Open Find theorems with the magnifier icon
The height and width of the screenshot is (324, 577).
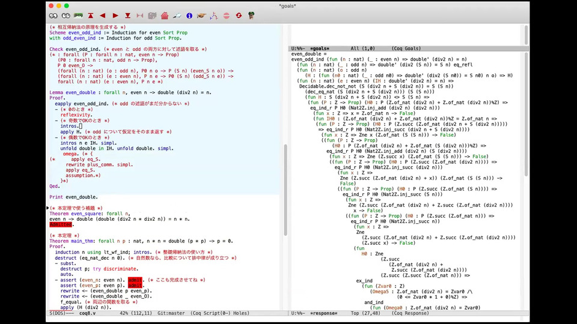pyautogui.click(x=177, y=16)
